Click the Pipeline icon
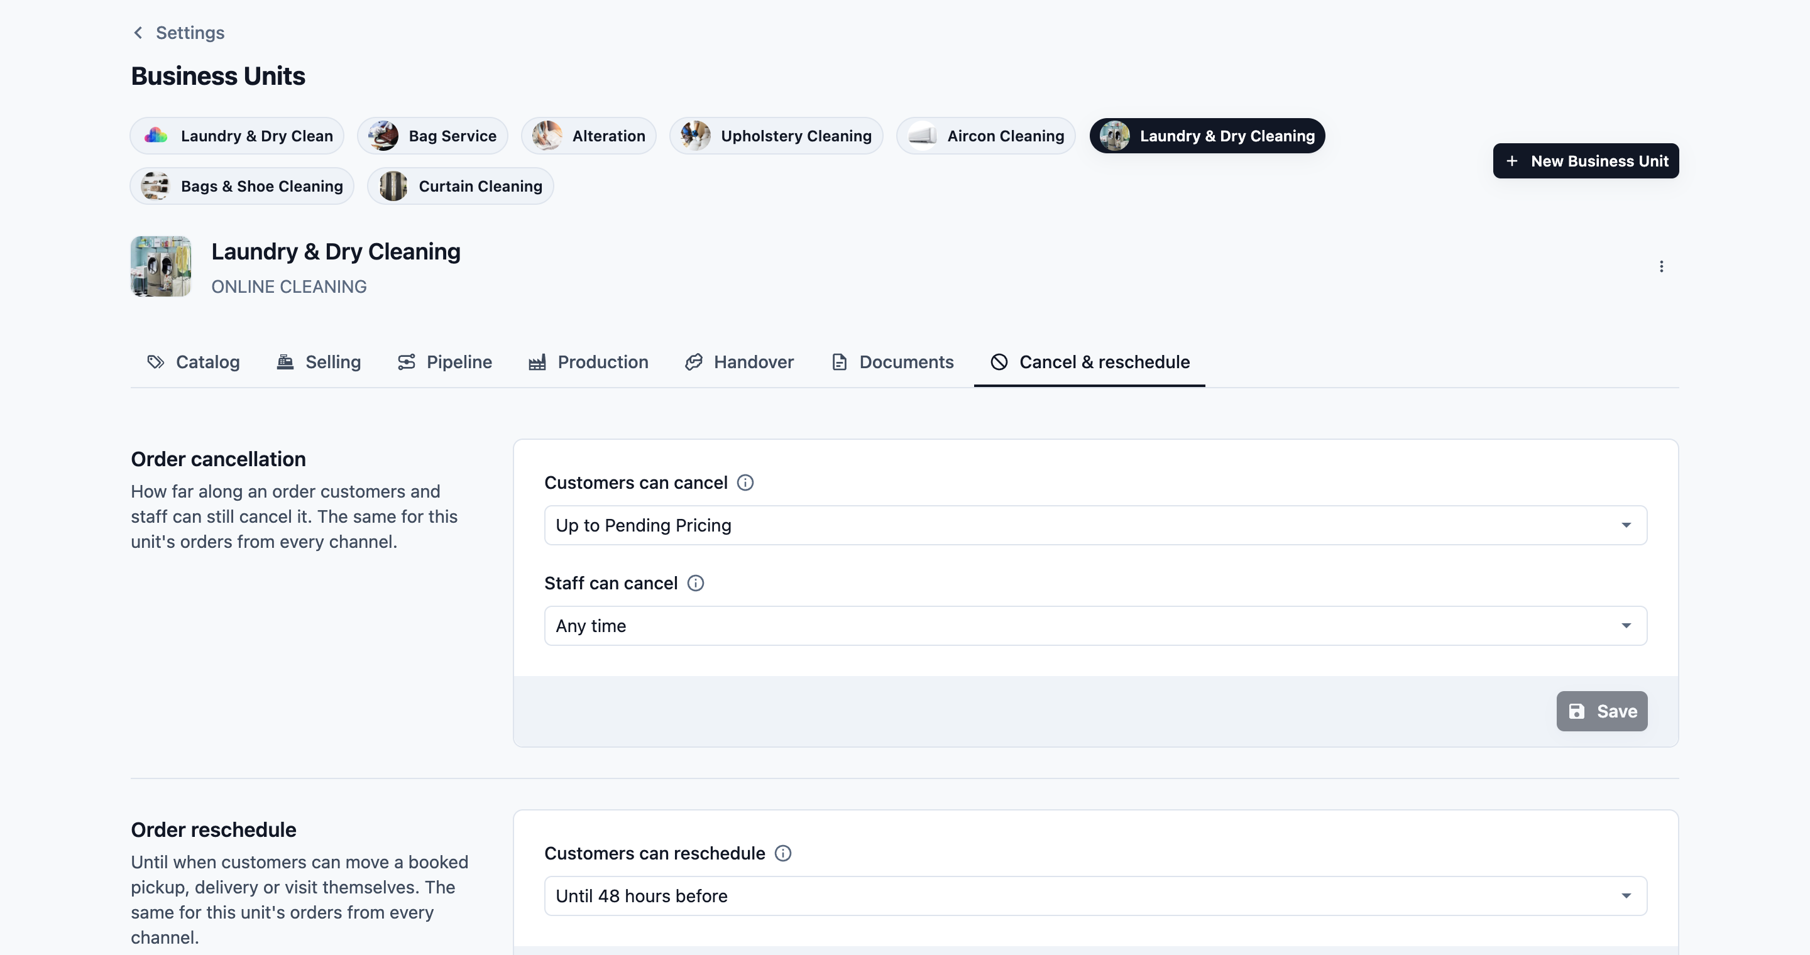This screenshot has height=955, width=1810. pyautogui.click(x=406, y=362)
